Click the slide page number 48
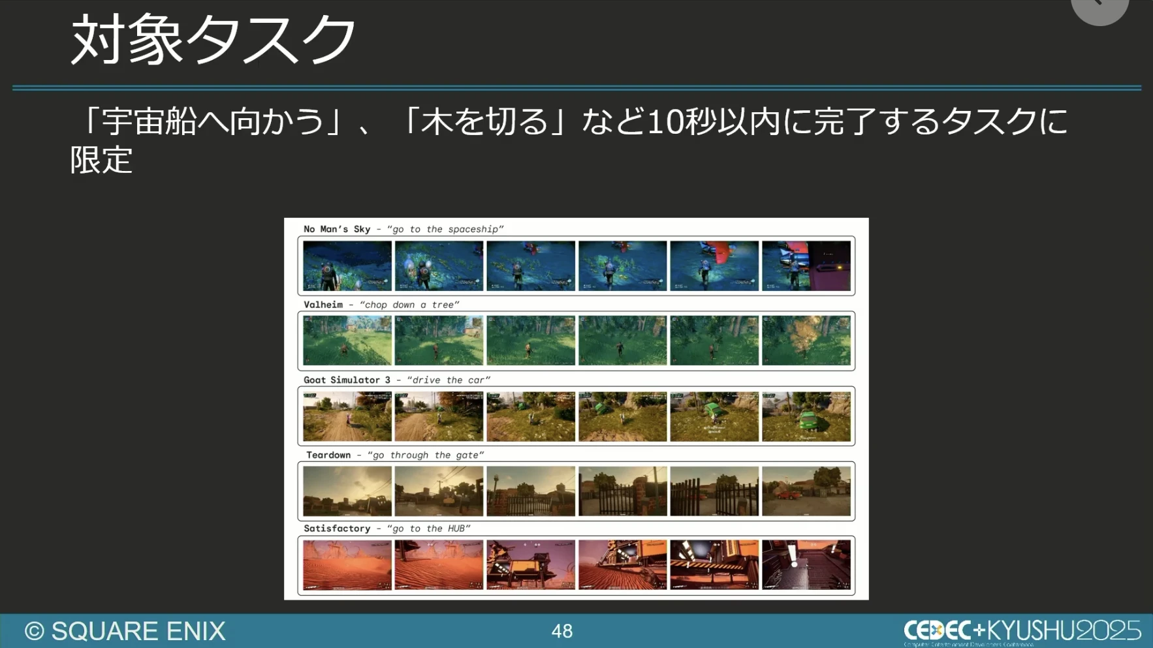Viewport: 1153px width, 648px height. [x=561, y=631]
